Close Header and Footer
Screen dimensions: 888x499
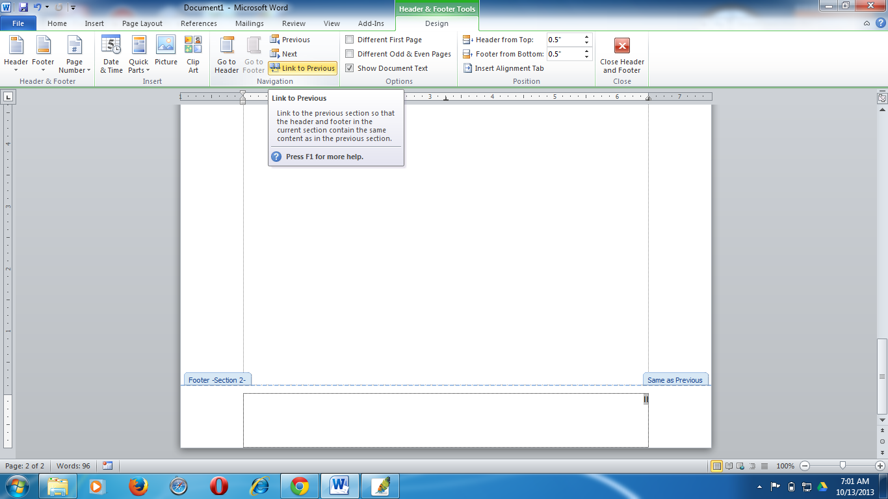coord(622,55)
